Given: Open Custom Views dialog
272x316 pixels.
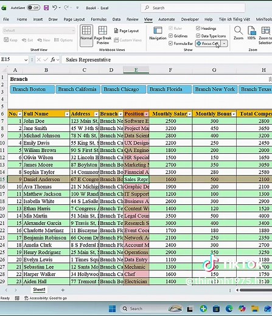Looking at the screenshot, I should 128,40.
